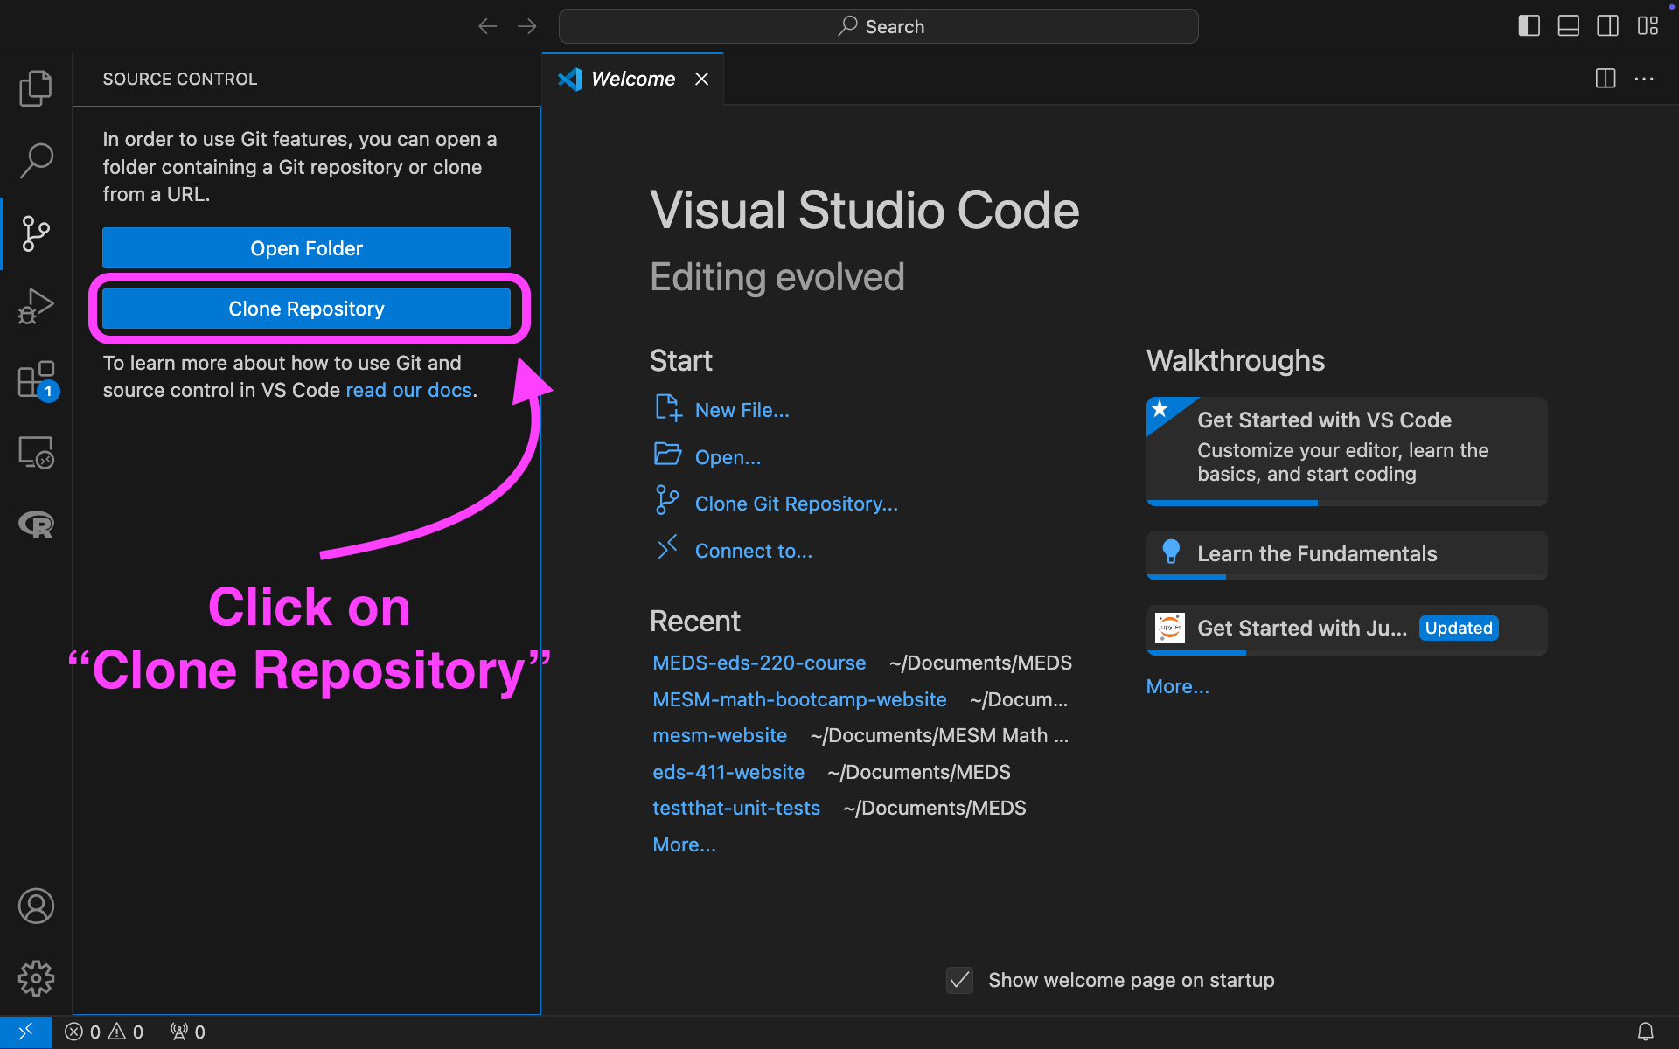Open the Search view in activity bar
This screenshot has width=1679, height=1049.
point(36,160)
